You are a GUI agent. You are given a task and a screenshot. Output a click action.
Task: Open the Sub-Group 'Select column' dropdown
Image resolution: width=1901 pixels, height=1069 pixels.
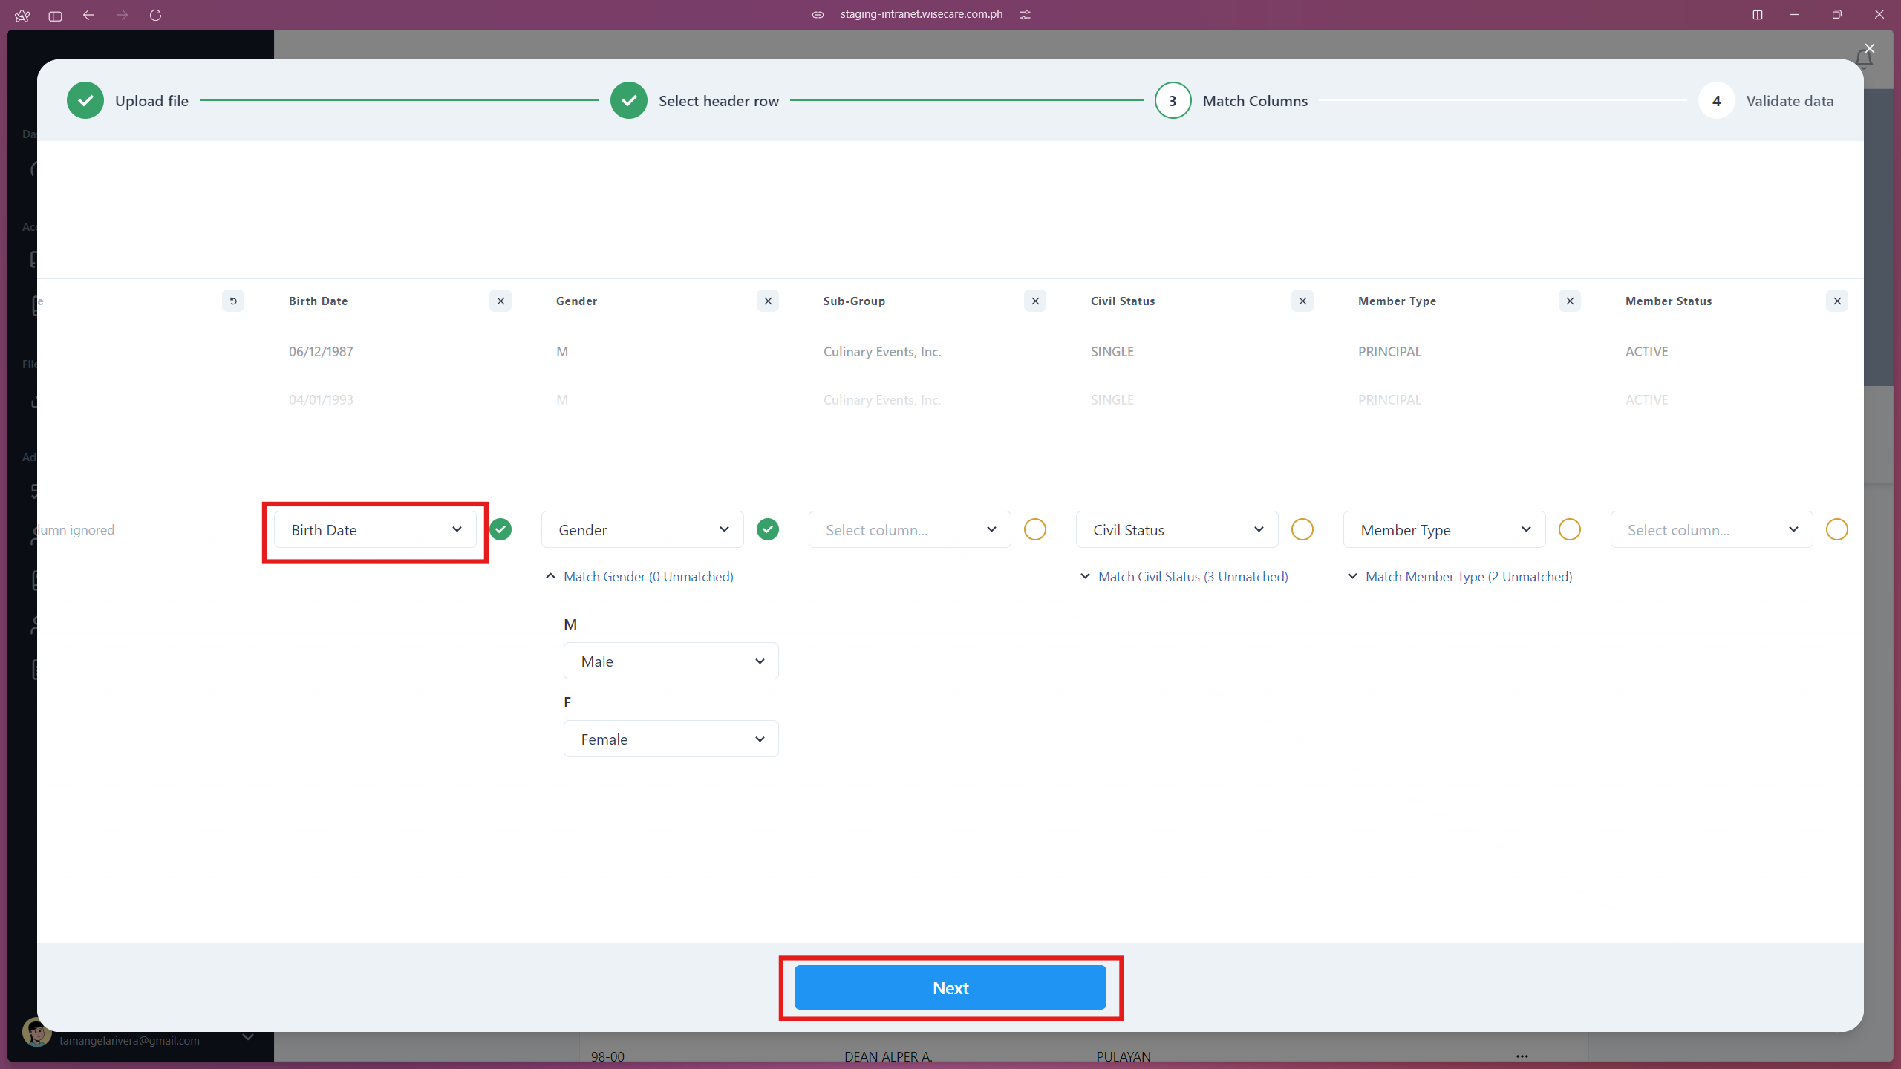909,529
